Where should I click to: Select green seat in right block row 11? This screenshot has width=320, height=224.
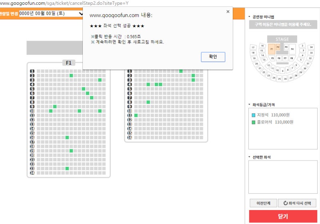[x=136, y=115]
